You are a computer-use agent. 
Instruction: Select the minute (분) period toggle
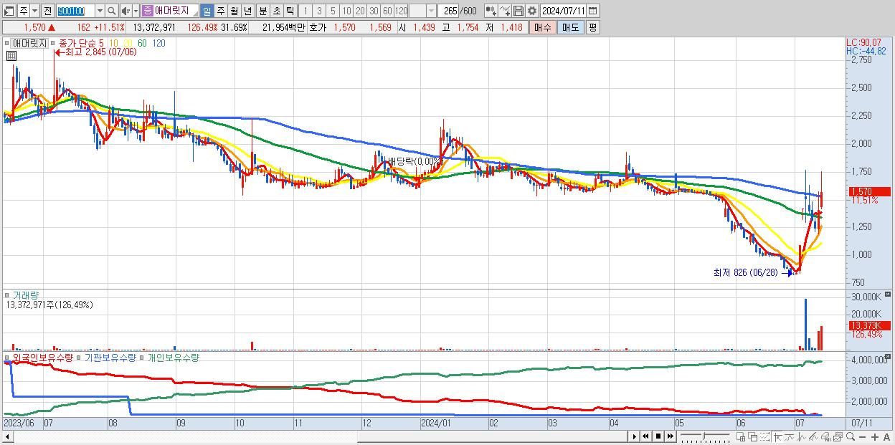(x=263, y=11)
